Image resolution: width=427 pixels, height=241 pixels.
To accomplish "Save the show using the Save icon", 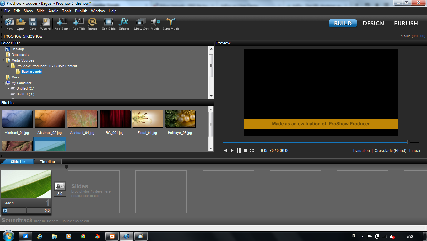I will (33, 24).
